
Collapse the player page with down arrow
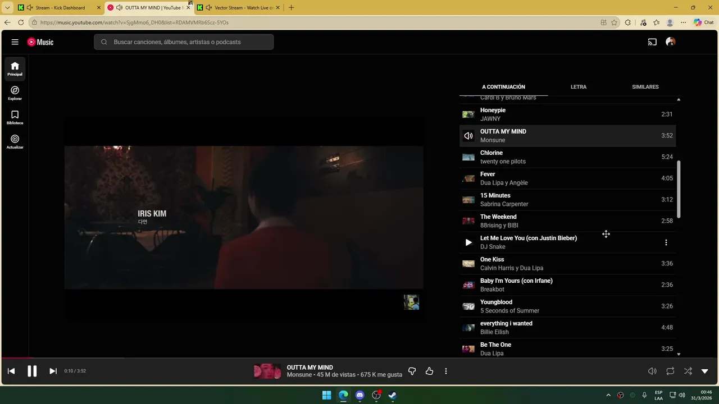click(705, 371)
